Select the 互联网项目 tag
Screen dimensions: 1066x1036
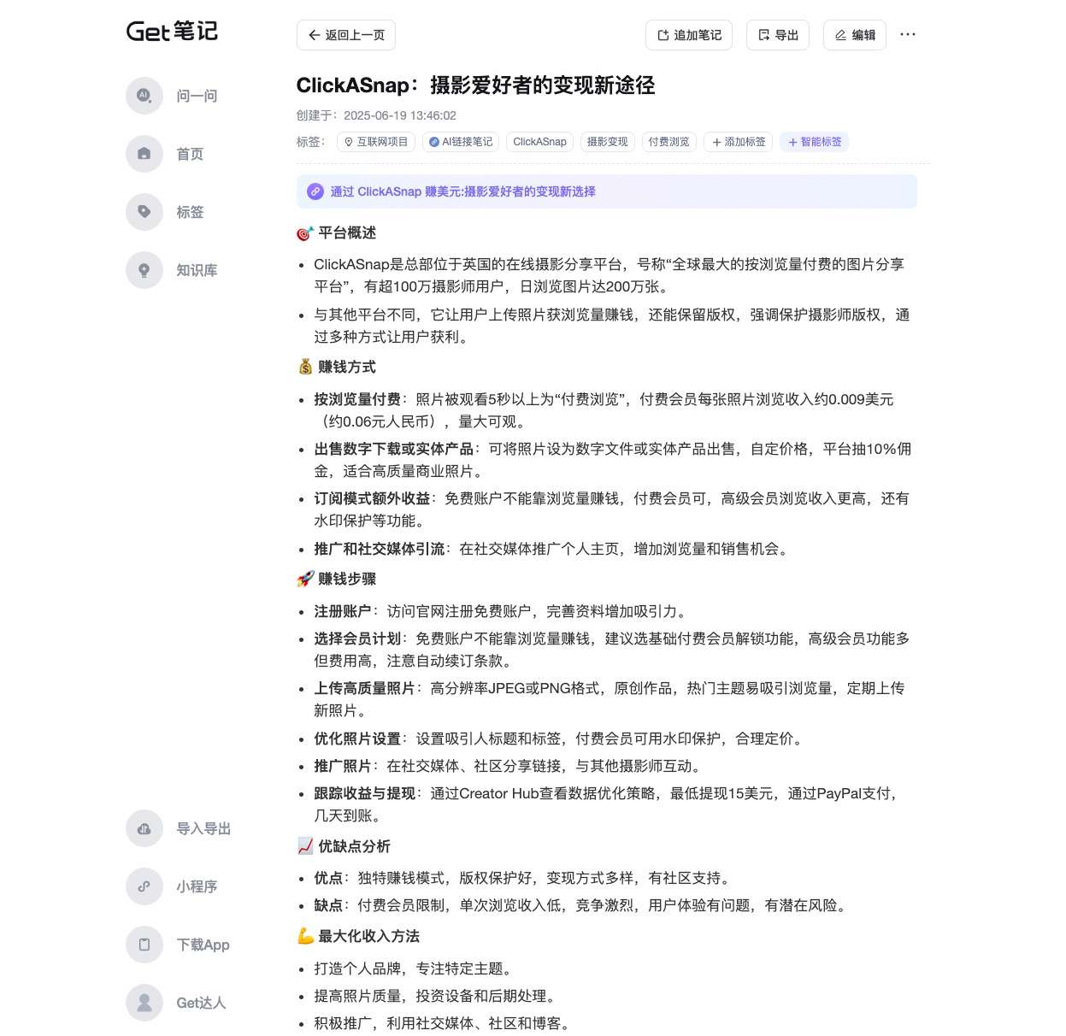pyautogui.click(x=376, y=142)
